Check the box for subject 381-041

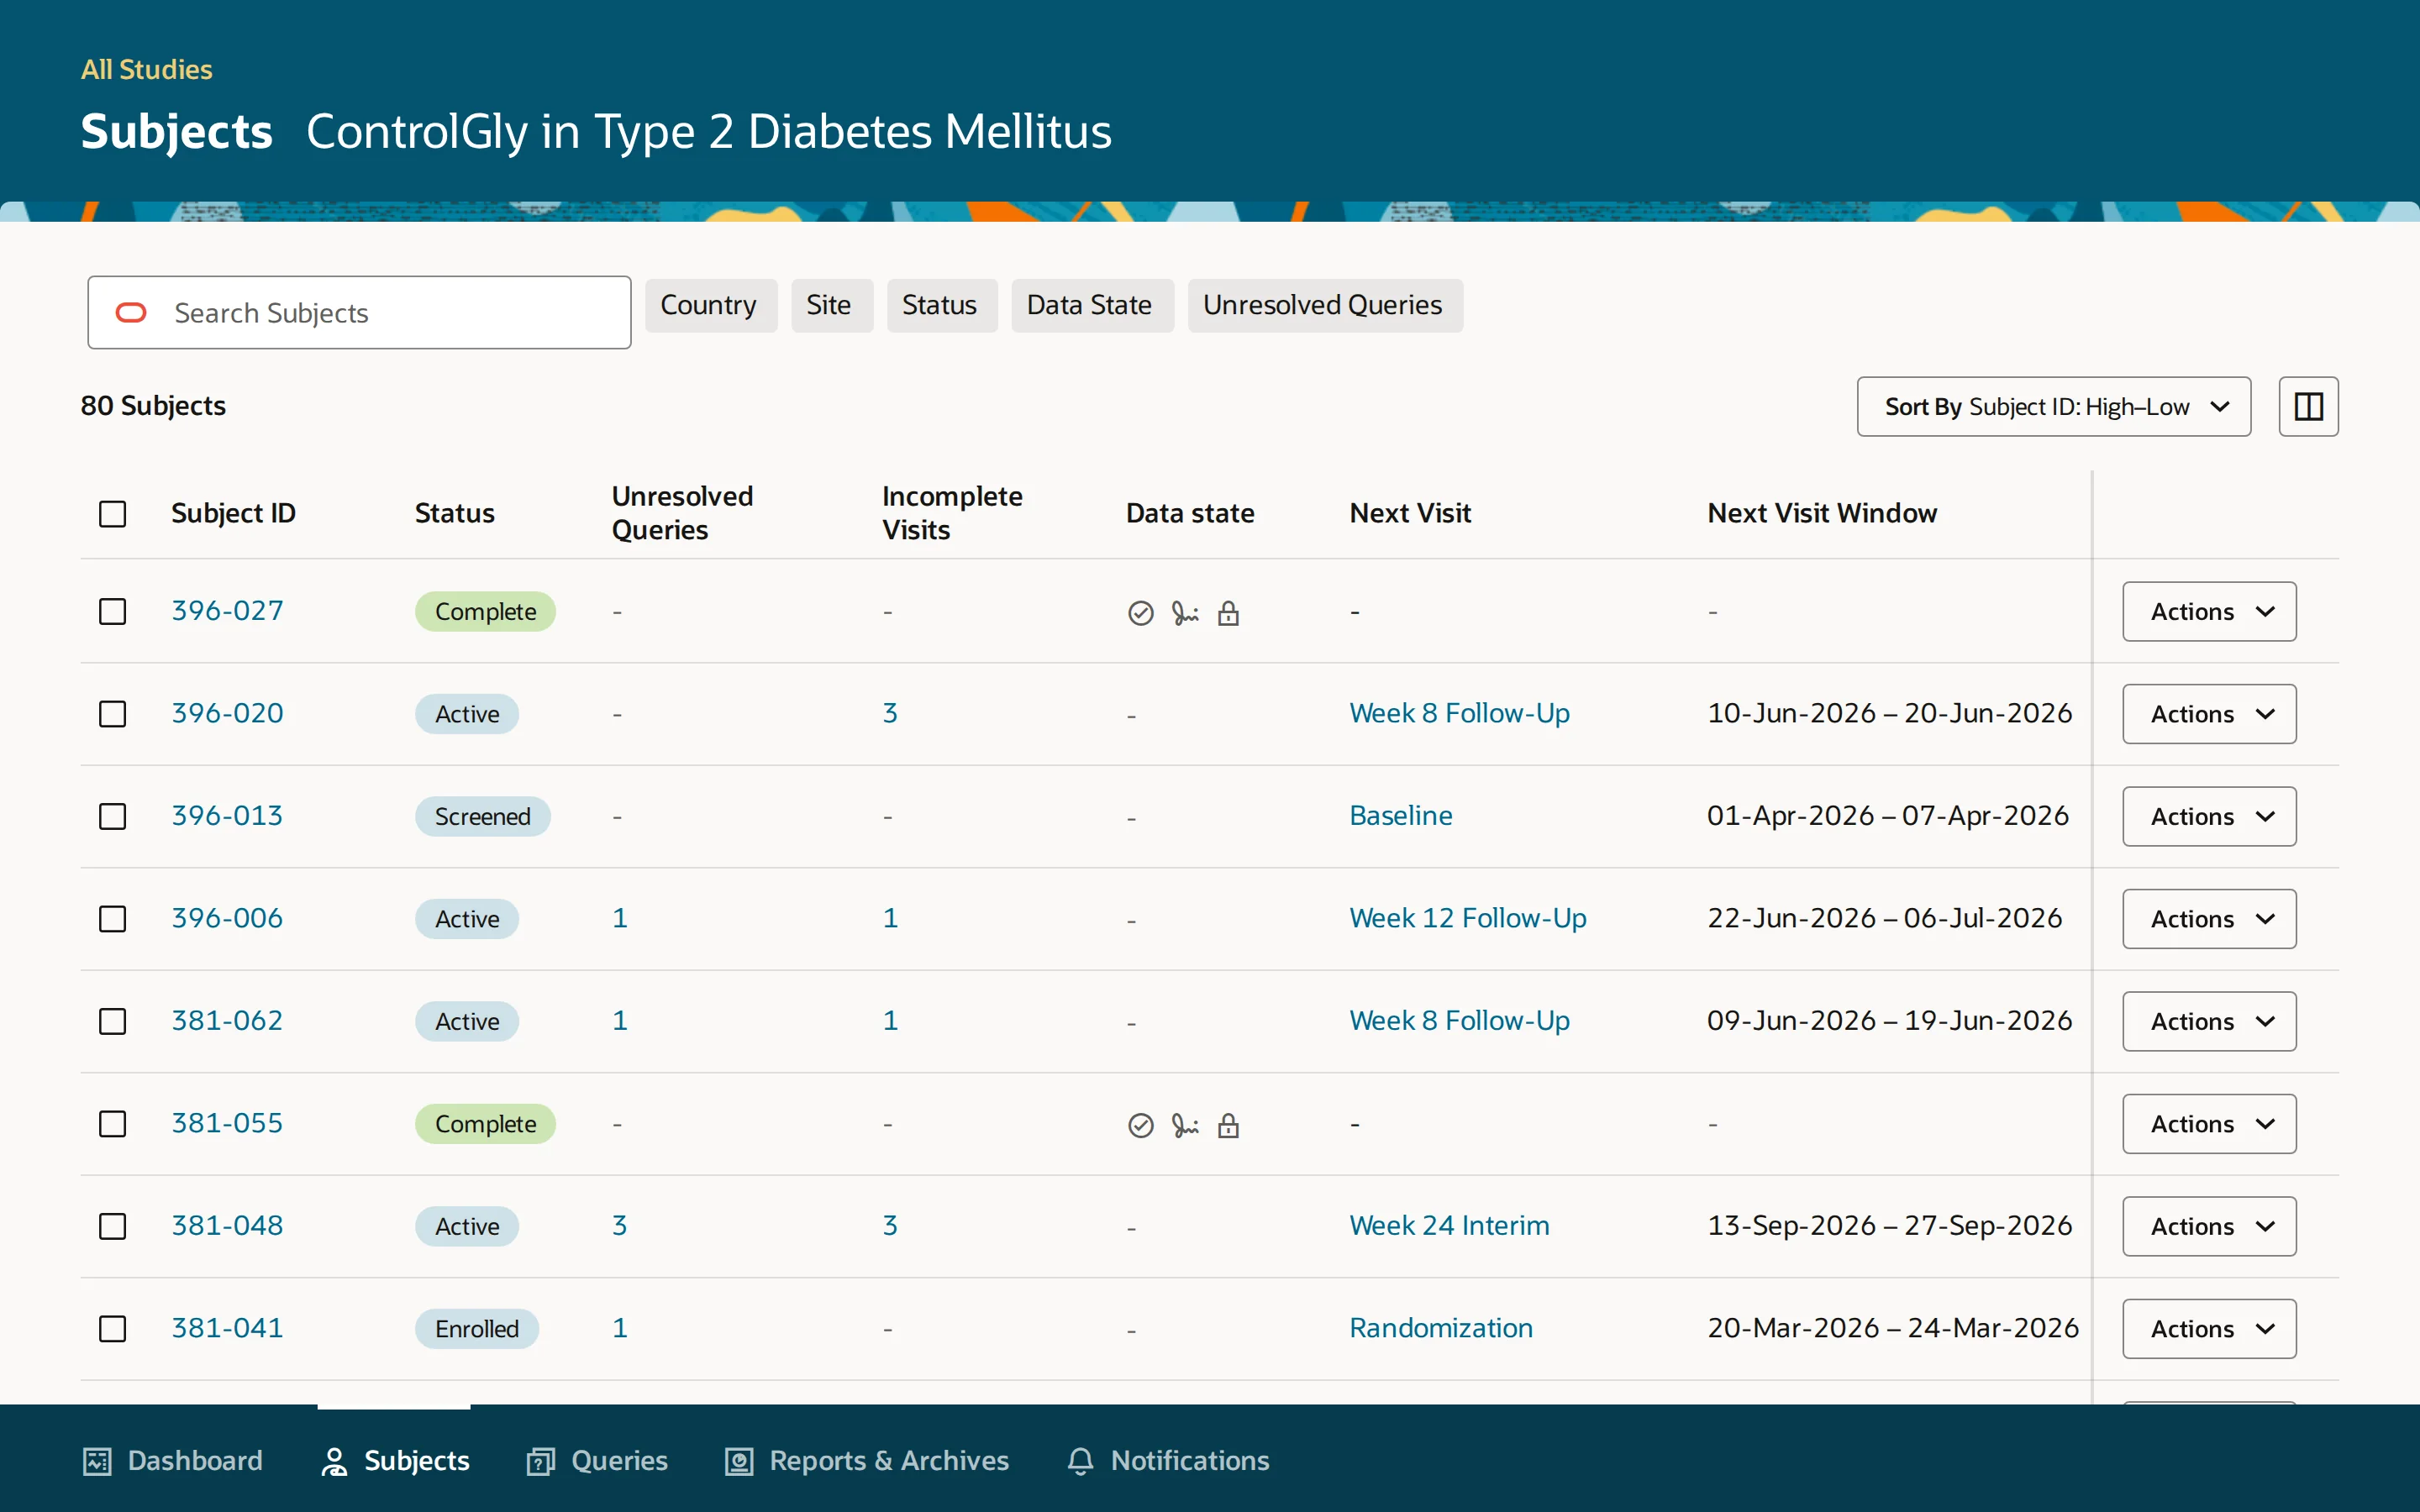113,1328
